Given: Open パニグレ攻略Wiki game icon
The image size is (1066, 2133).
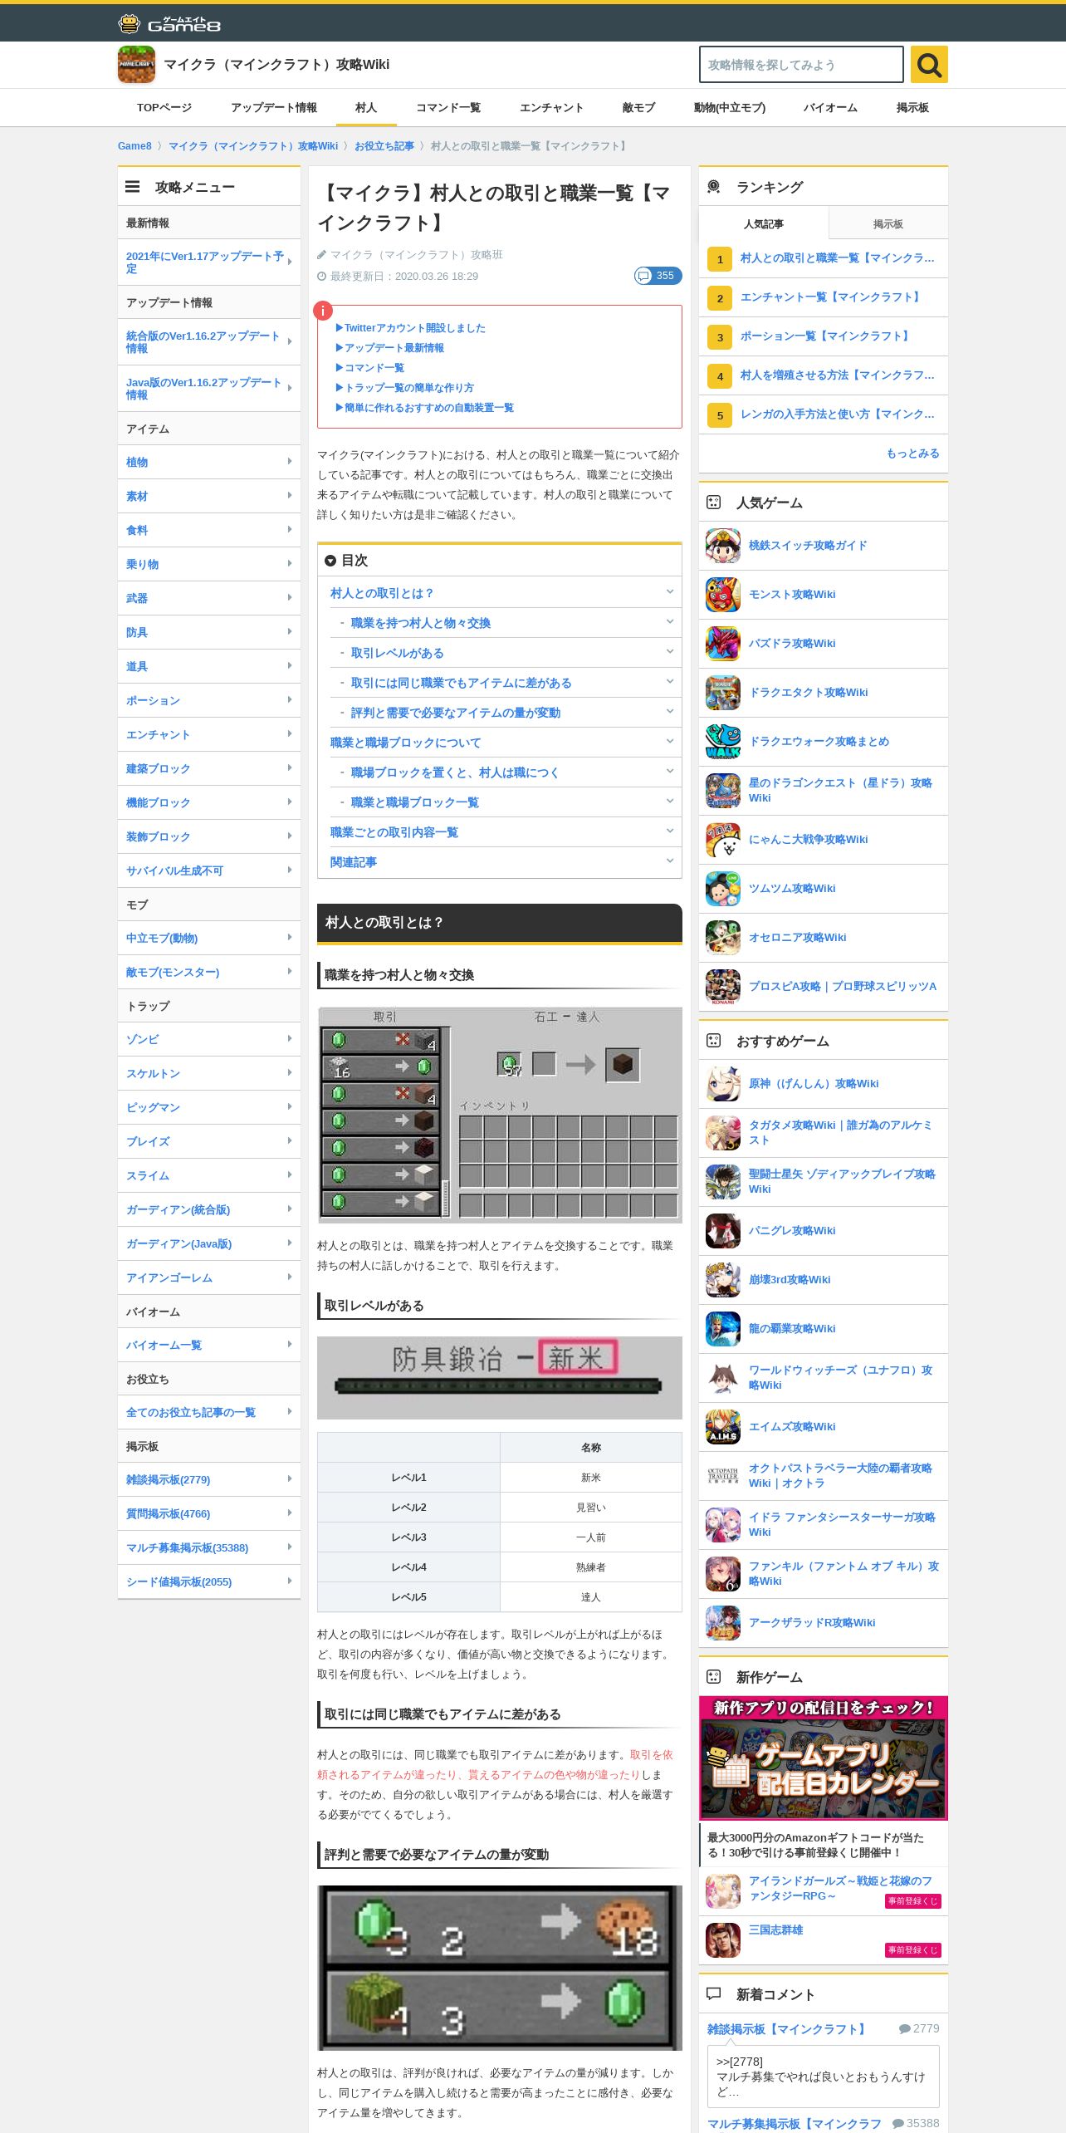Looking at the screenshot, I should click(723, 1231).
